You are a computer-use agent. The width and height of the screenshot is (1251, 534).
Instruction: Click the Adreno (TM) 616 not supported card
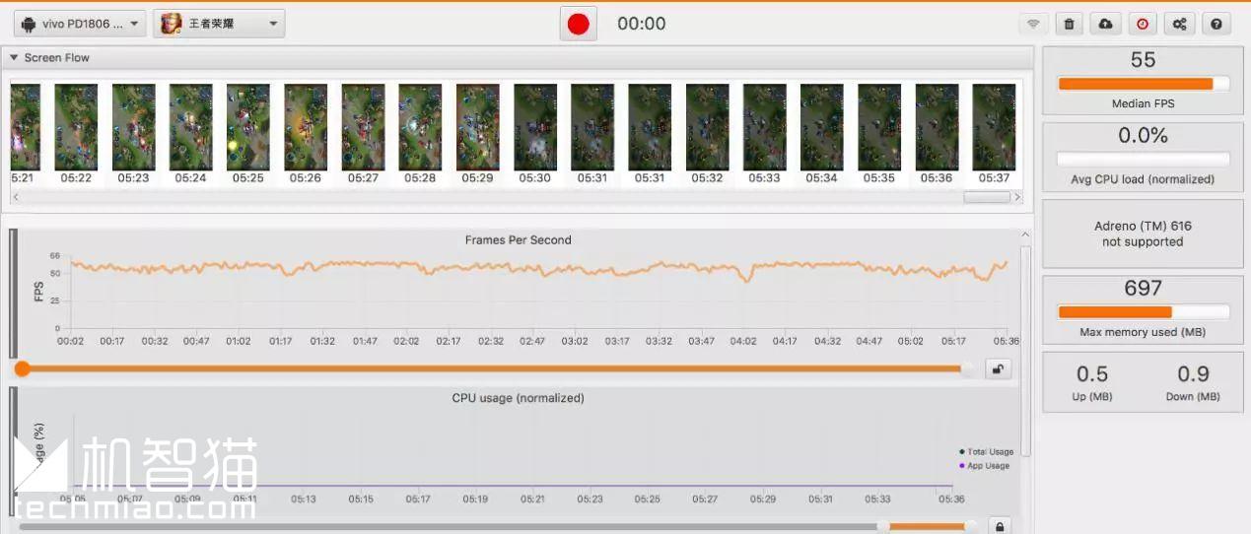point(1143,234)
